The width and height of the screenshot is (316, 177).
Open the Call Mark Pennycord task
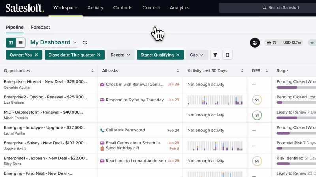click(125, 130)
